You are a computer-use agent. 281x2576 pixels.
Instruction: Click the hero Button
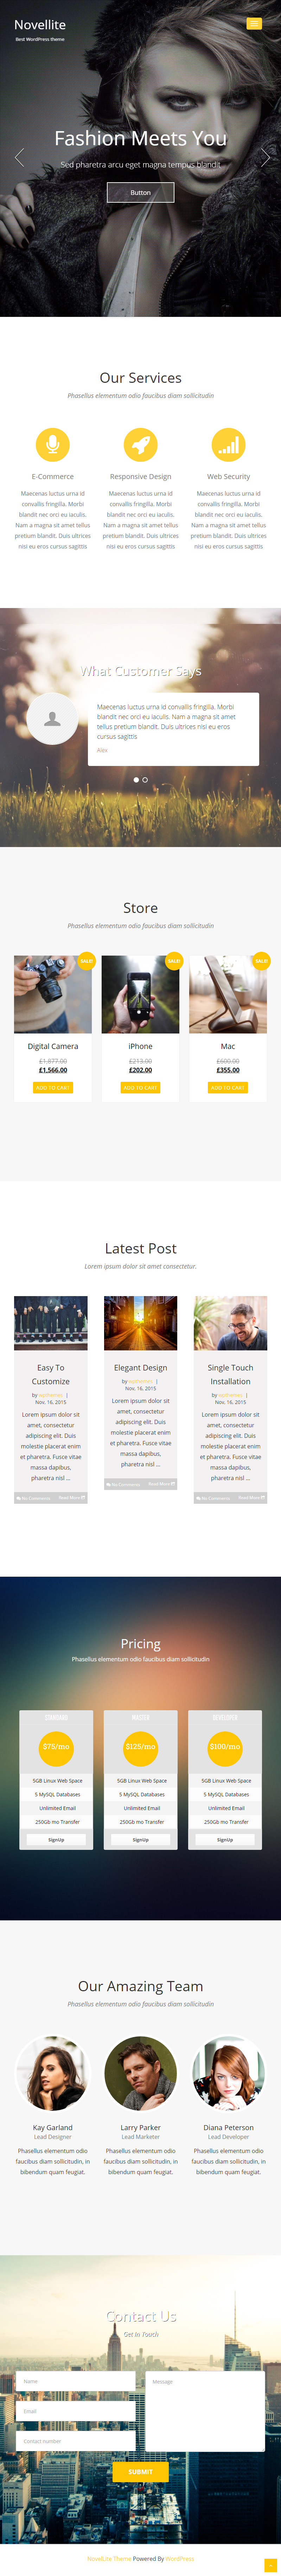[141, 192]
